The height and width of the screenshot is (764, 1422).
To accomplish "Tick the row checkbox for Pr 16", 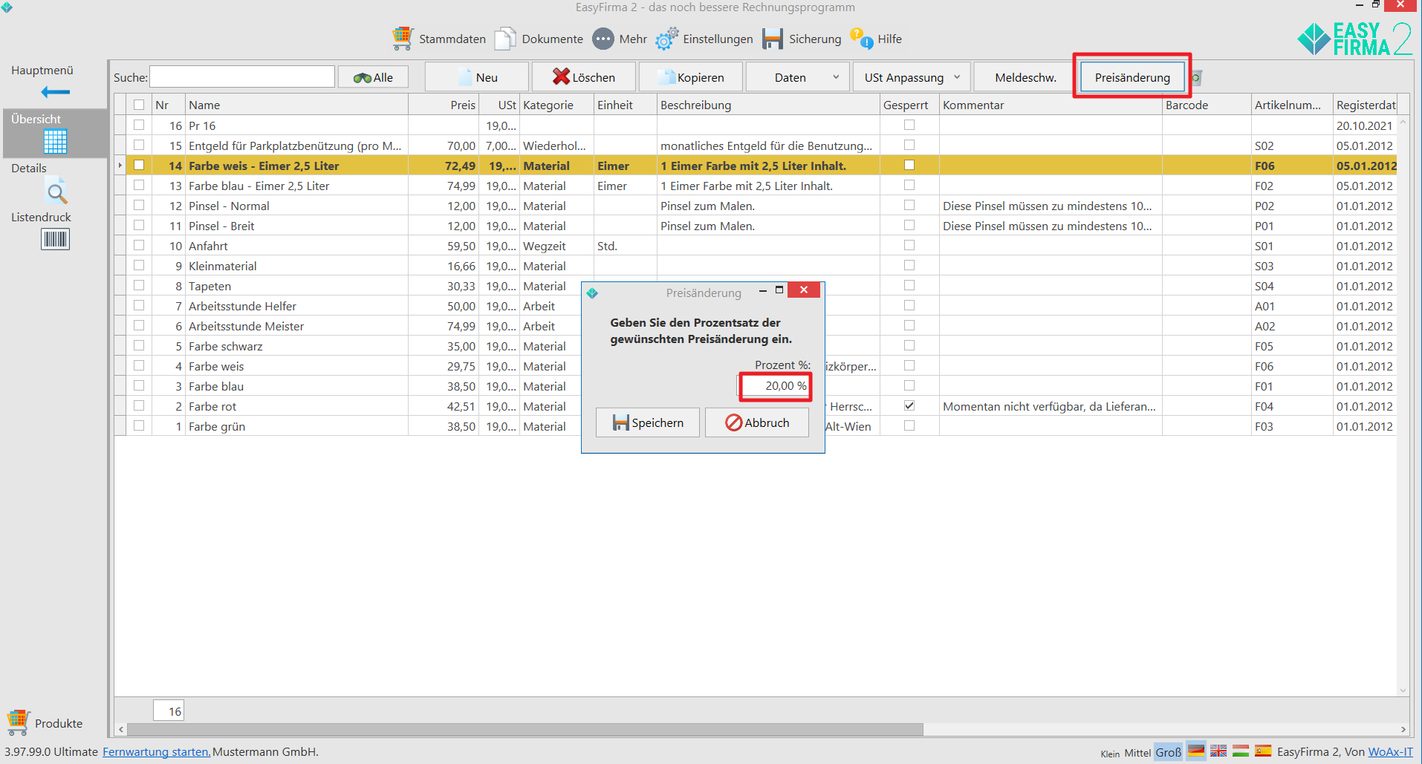I will (x=139, y=125).
